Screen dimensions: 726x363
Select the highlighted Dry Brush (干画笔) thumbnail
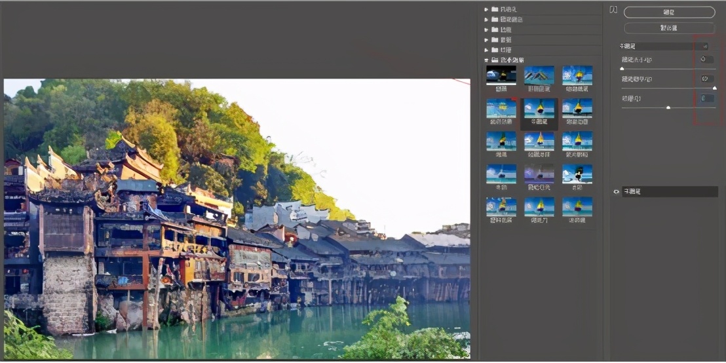pyautogui.click(x=539, y=109)
